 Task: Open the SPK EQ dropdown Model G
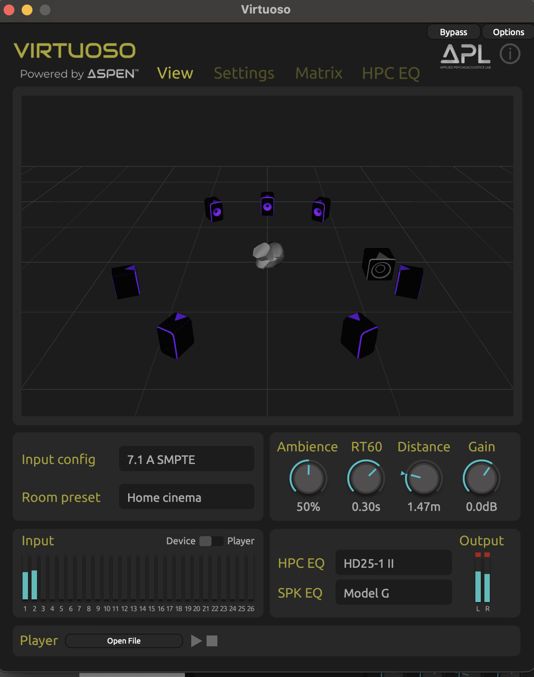pyautogui.click(x=394, y=593)
